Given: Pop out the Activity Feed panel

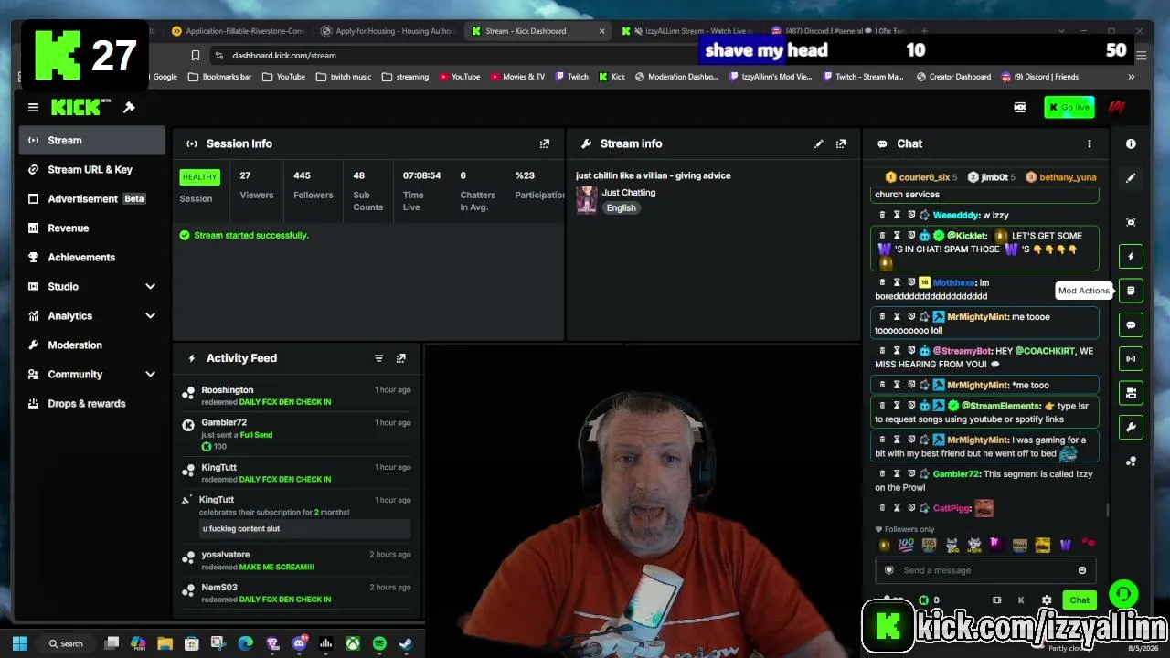Looking at the screenshot, I should 400,358.
